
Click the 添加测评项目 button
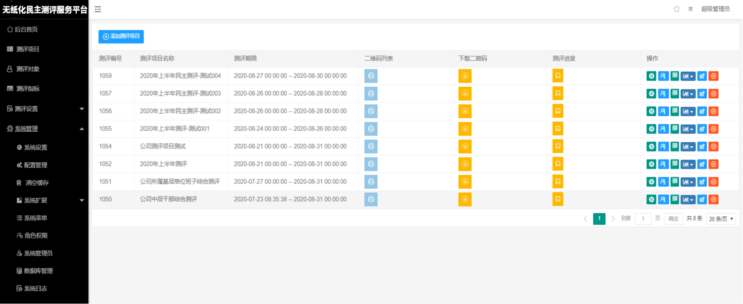coord(121,36)
